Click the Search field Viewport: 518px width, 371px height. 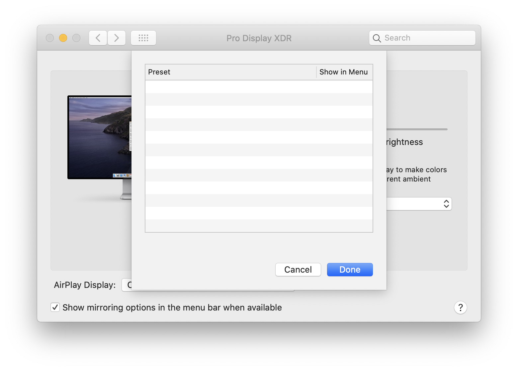422,38
